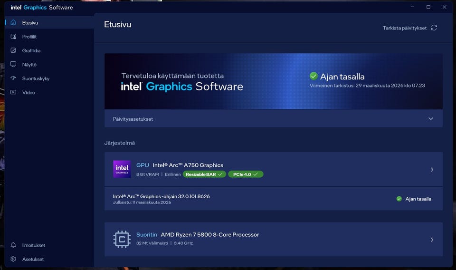Select the Etusivu menu entry
Screen dimensions: 456x270
coord(30,23)
